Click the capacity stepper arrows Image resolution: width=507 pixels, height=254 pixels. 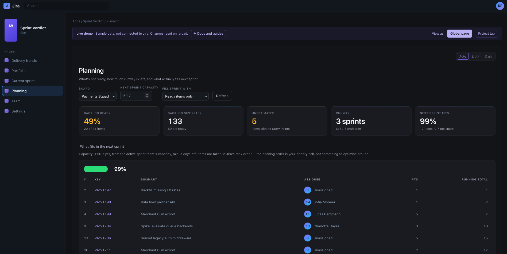[147, 96]
